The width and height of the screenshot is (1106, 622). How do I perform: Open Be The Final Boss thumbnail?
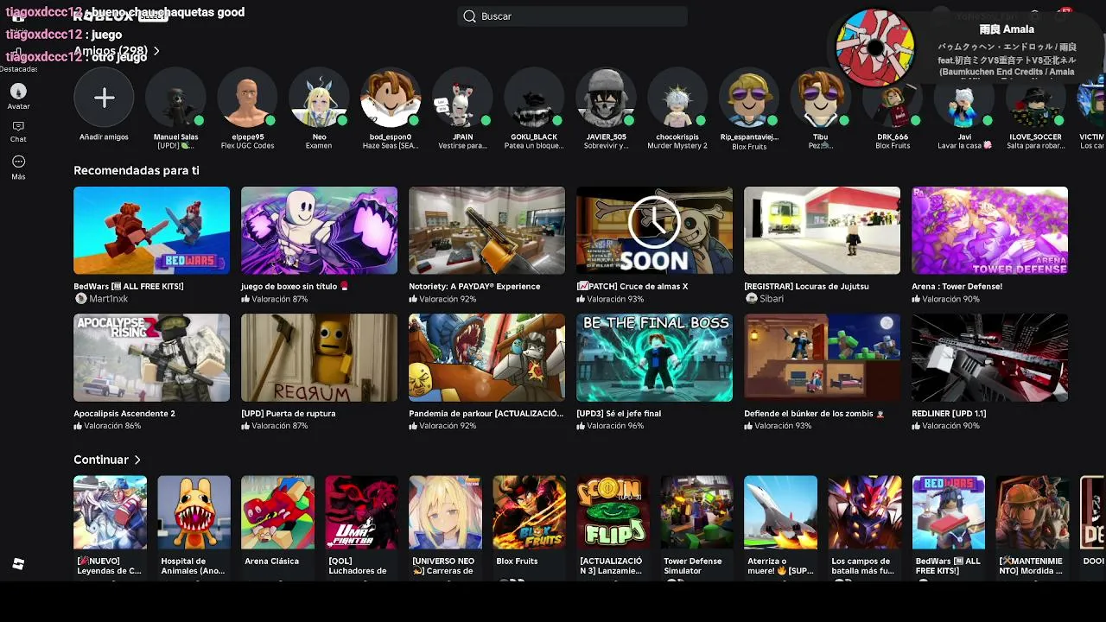point(654,358)
